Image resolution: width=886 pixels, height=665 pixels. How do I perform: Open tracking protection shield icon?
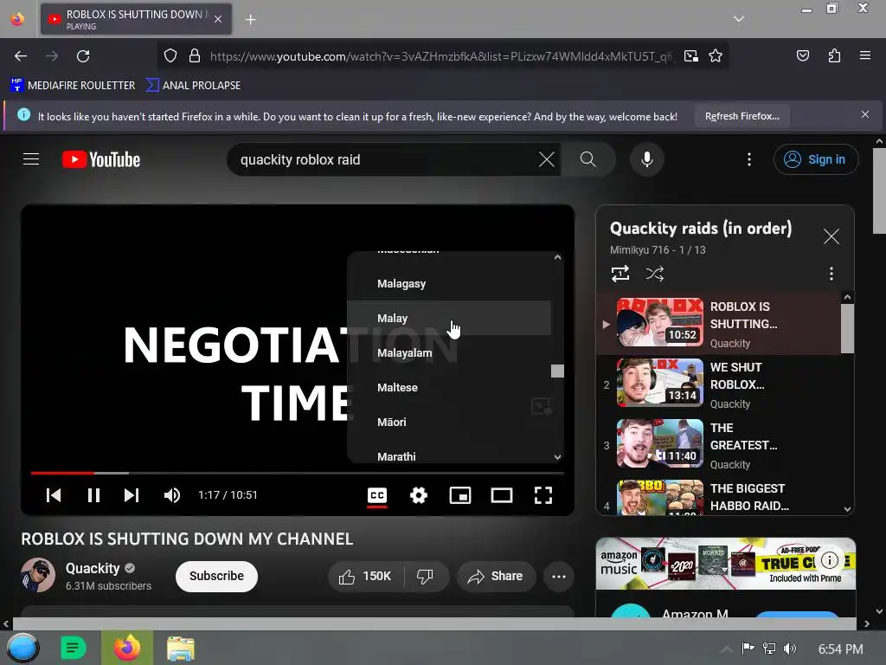[170, 56]
